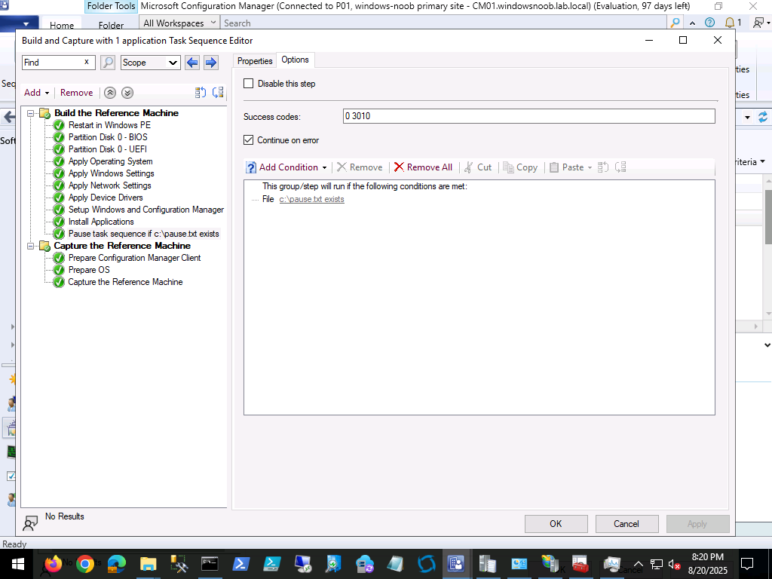
Task: Select the Prepare OS step
Action: click(x=89, y=270)
